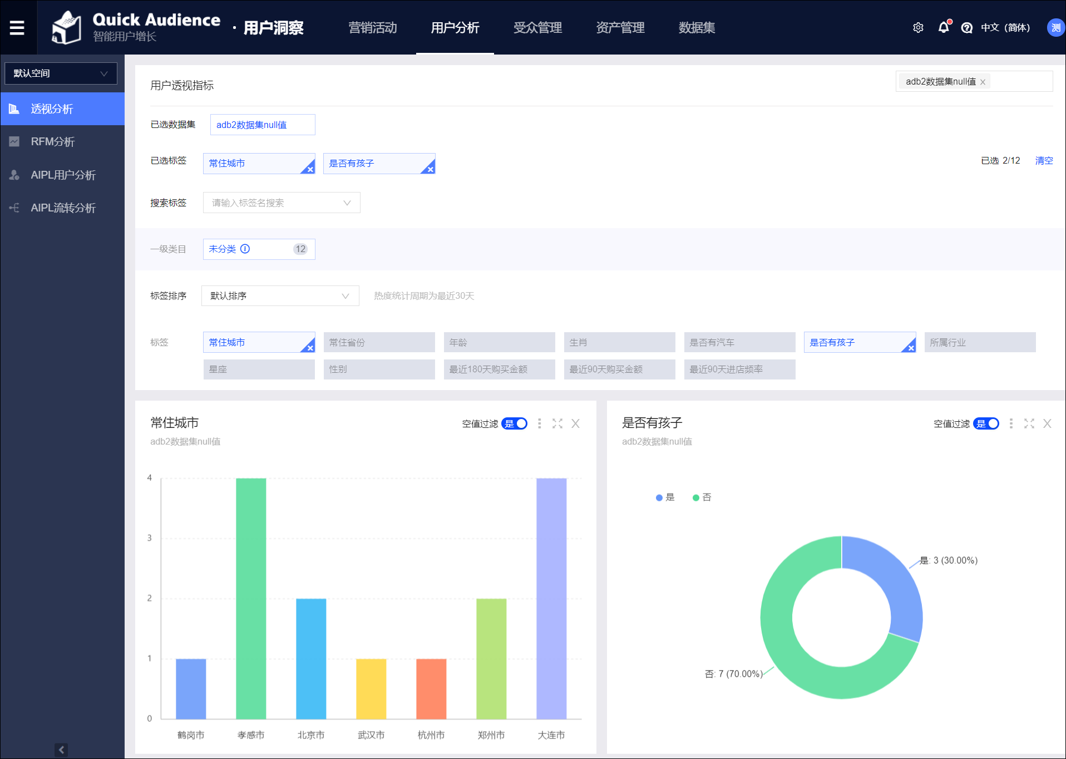Image resolution: width=1066 pixels, height=759 pixels.
Task: Click the AIPL流转分析 sidebar icon
Action: pos(14,208)
